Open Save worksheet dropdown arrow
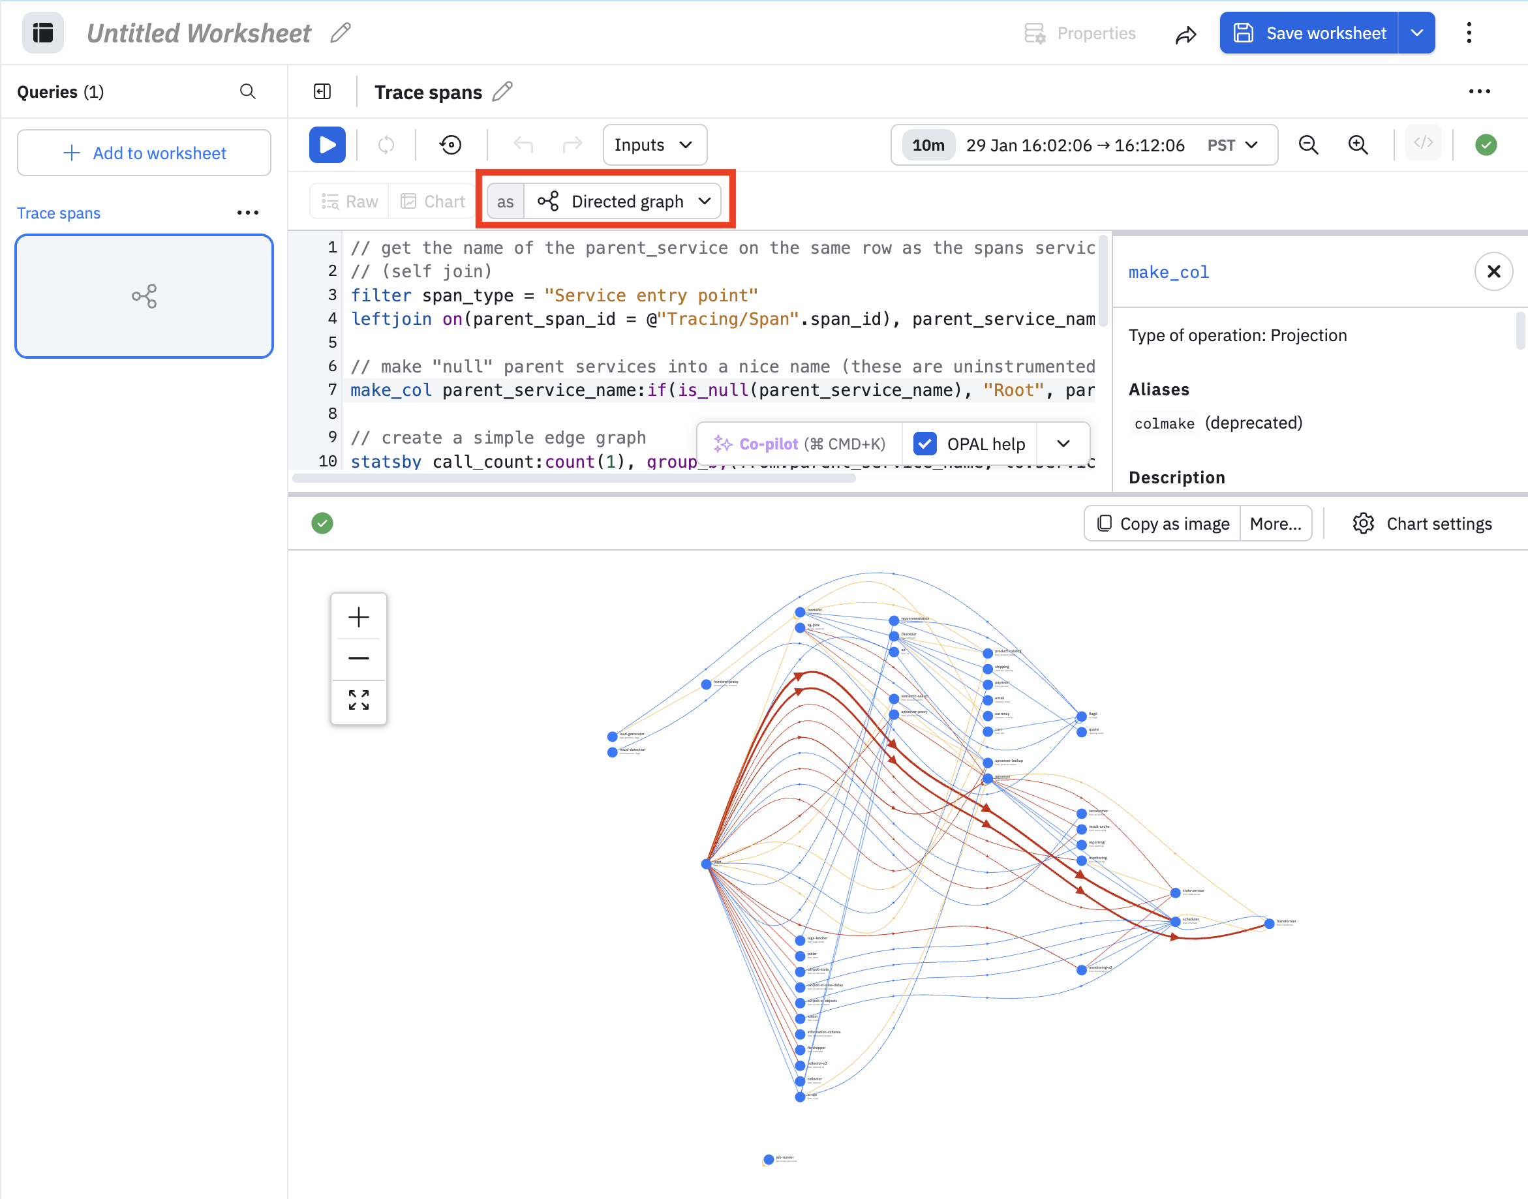 pyautogui.click(x=1417, y=33)
